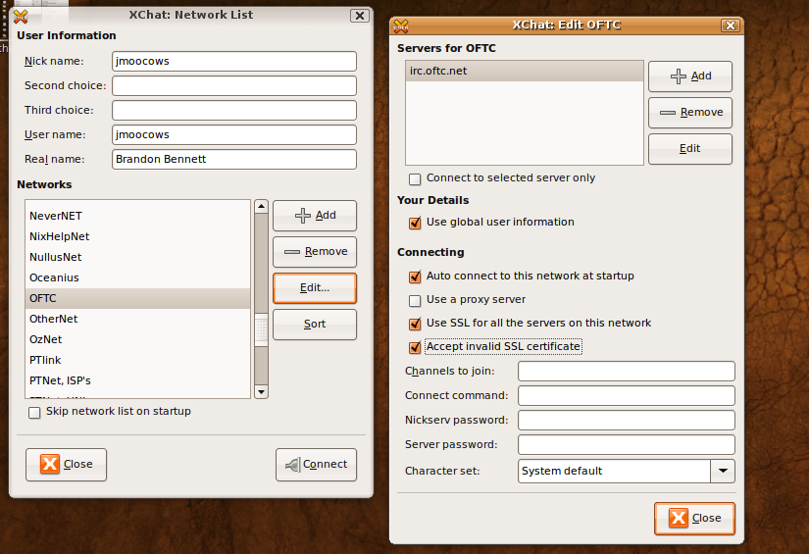Add a network in Network List
Screen dimensions: 809x554
315,215
